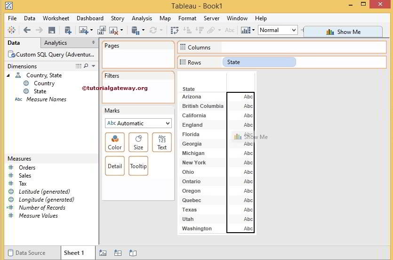Open the Worksheet menu
Viewport: 393px width, 260px height.
[56, 18]
